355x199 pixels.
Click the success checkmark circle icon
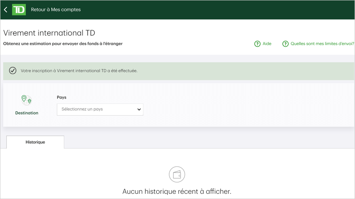point(13,71)
